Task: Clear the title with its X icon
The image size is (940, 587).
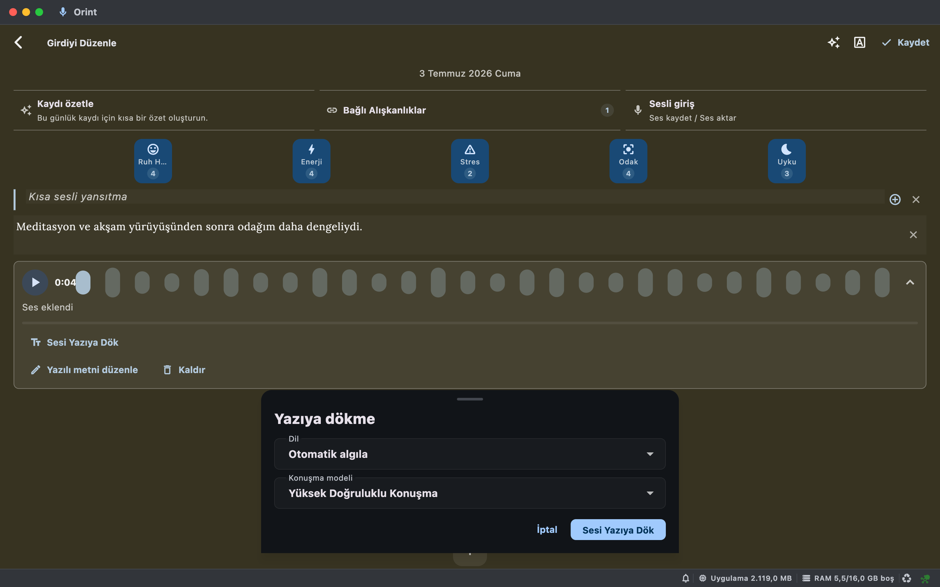Action: (x=916, y=200)
